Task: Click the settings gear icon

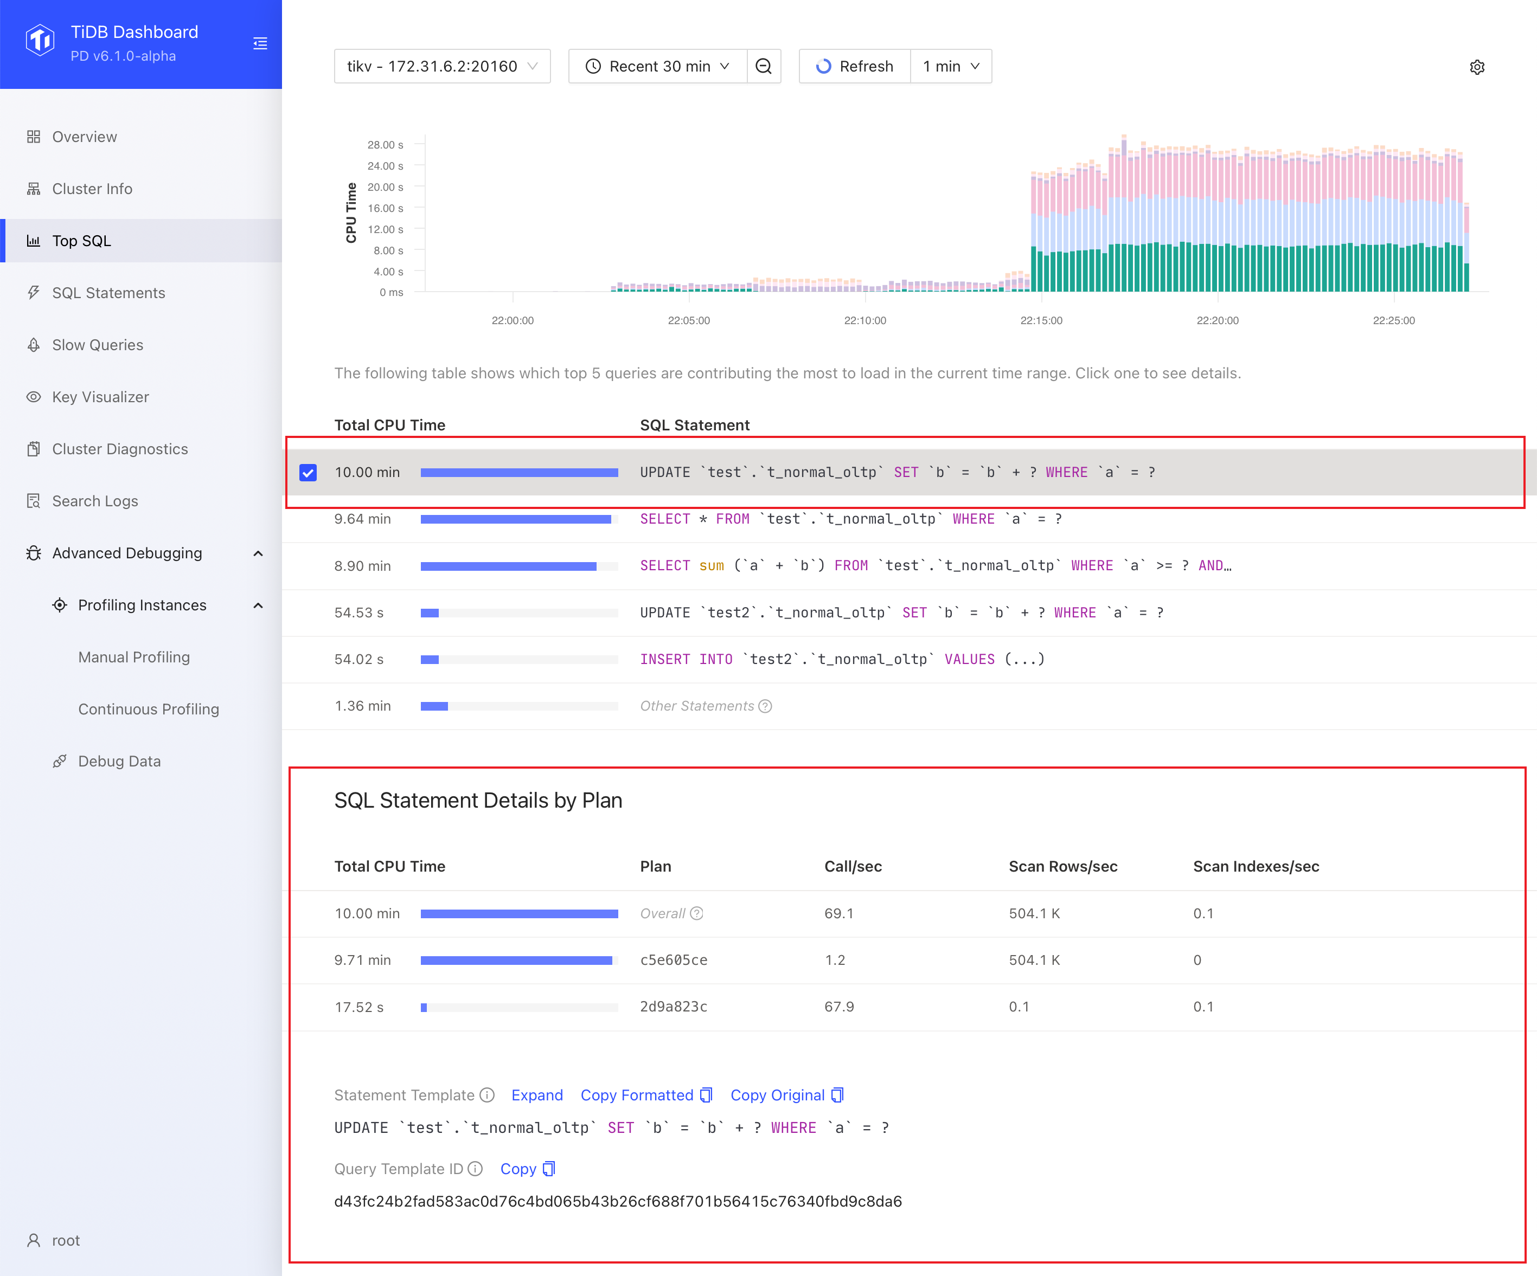Action: [x=1477, y=67]
